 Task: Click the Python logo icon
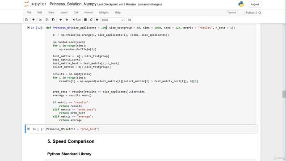coord(241,4)
